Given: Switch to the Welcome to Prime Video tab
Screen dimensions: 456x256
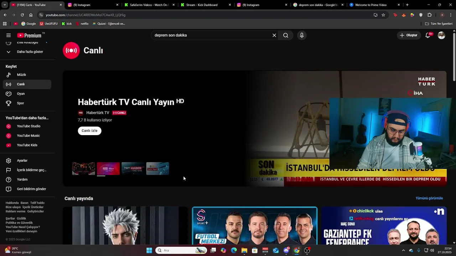Looking at the screenshot, I should click(x=375, y=5).
